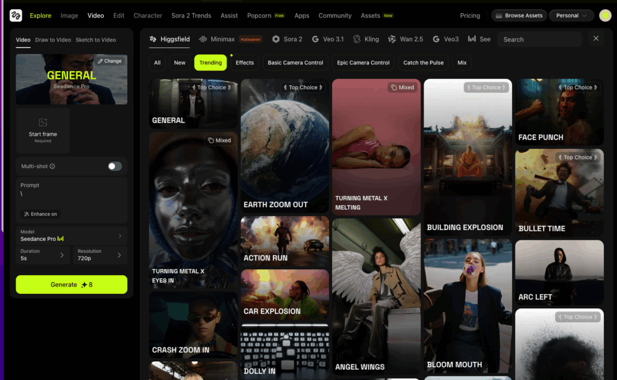Click the user profile avatar
This screenshot has width=617, height=380.
coord(605,16)
